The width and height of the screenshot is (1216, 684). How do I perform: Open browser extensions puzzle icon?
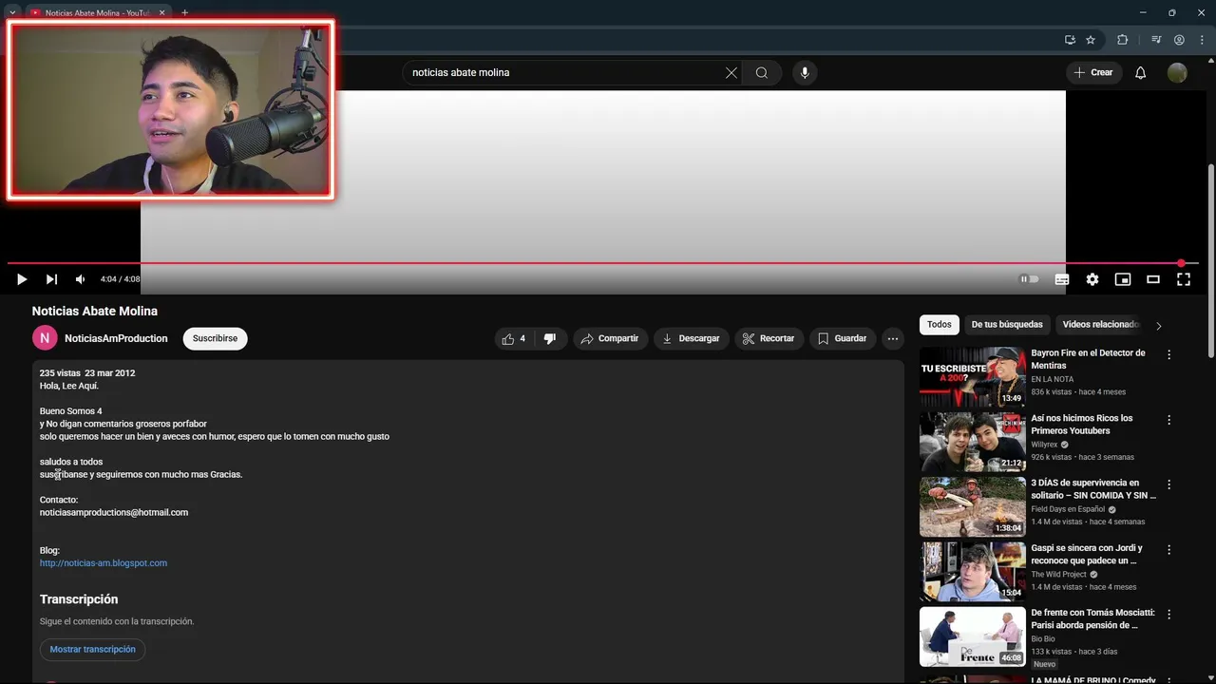pyautogui.click(x=1123, y=40)
